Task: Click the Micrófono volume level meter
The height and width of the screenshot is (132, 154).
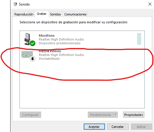Action: [x=139, y=39]
